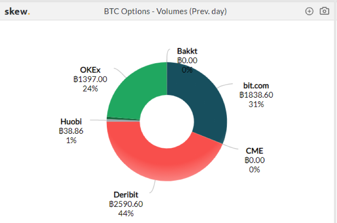Click the camera snapshot icon
This screenshot has width=337, height=223.
pyautogui.click(x=324, y=11)
